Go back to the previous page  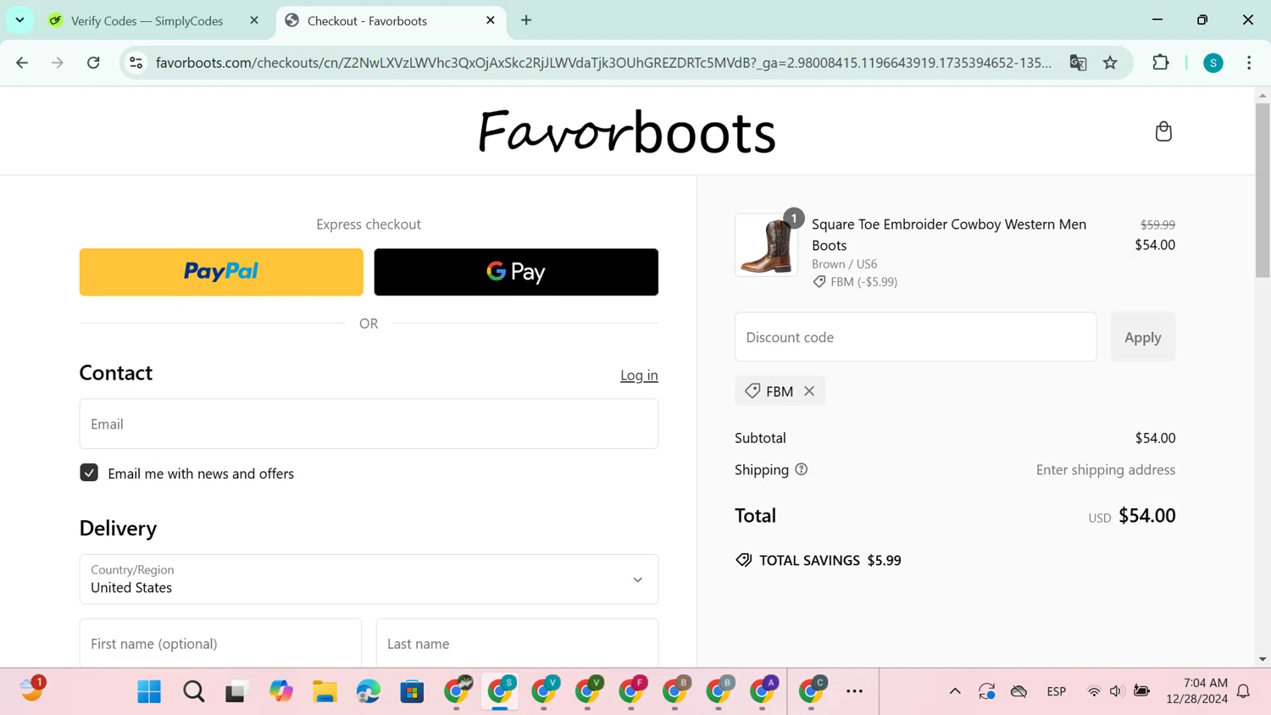[22, 63]
